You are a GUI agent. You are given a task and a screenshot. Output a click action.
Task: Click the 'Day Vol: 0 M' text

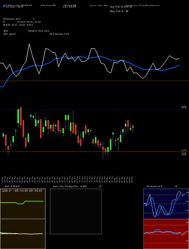(x=119, y=11)
